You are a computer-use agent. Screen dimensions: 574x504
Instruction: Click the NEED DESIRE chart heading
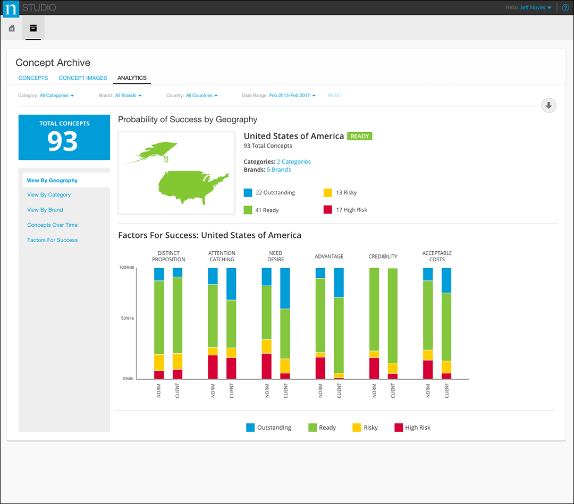pyautogui.click(x=276, y=256)
